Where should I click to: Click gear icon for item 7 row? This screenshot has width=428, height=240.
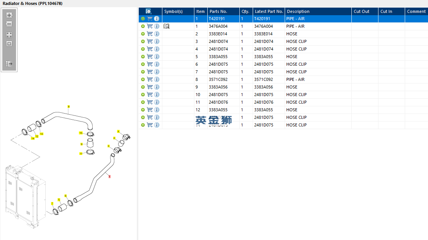[x=143, y=72]
